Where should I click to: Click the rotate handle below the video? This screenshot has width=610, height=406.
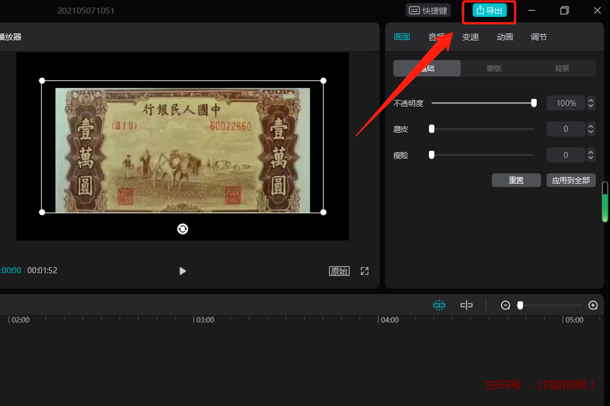[x=183, y=229]
